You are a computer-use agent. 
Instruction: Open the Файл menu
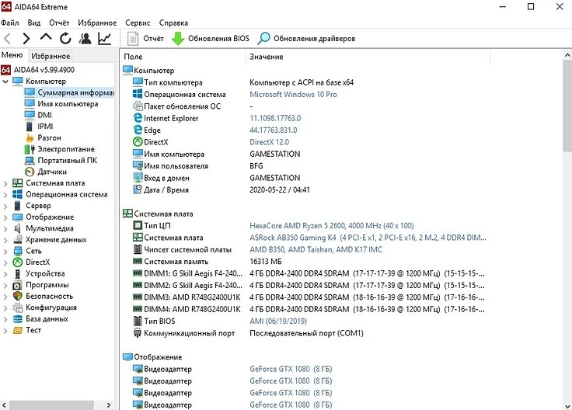(x=10, y=23)
